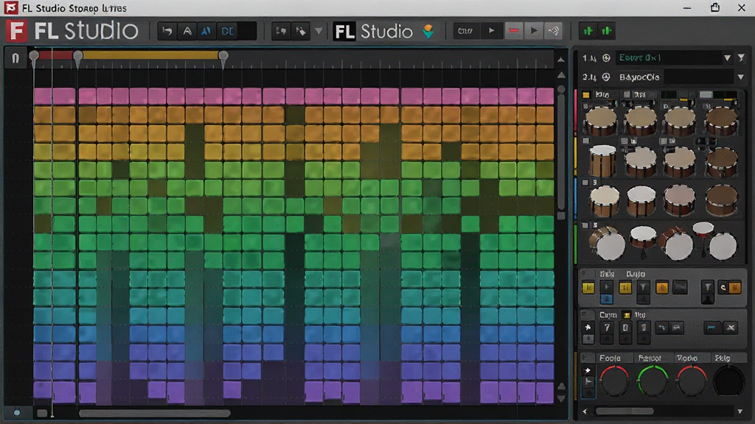Click the gray play button next to the red button

click(x=534, y=31)
